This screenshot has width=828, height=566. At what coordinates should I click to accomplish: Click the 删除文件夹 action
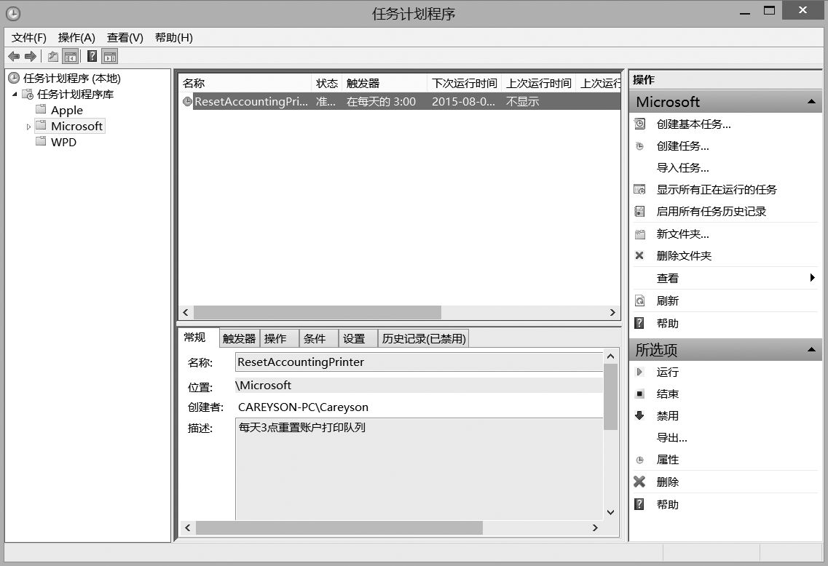683,256
